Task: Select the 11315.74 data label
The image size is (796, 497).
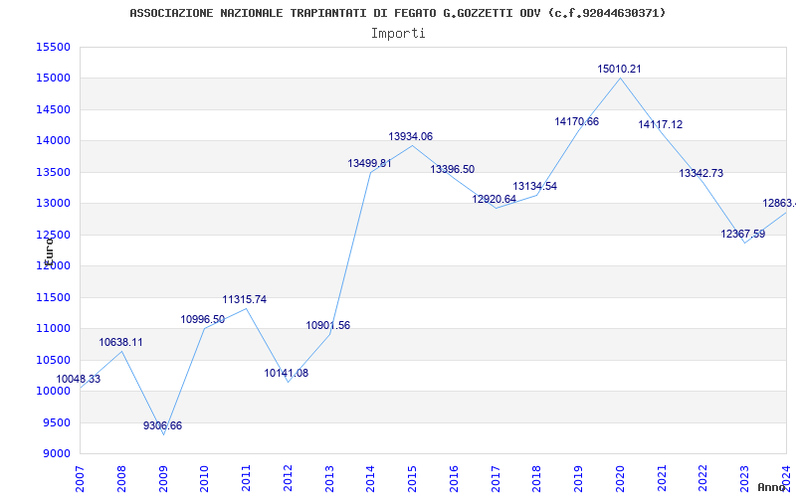Action: tap(244, 300)
